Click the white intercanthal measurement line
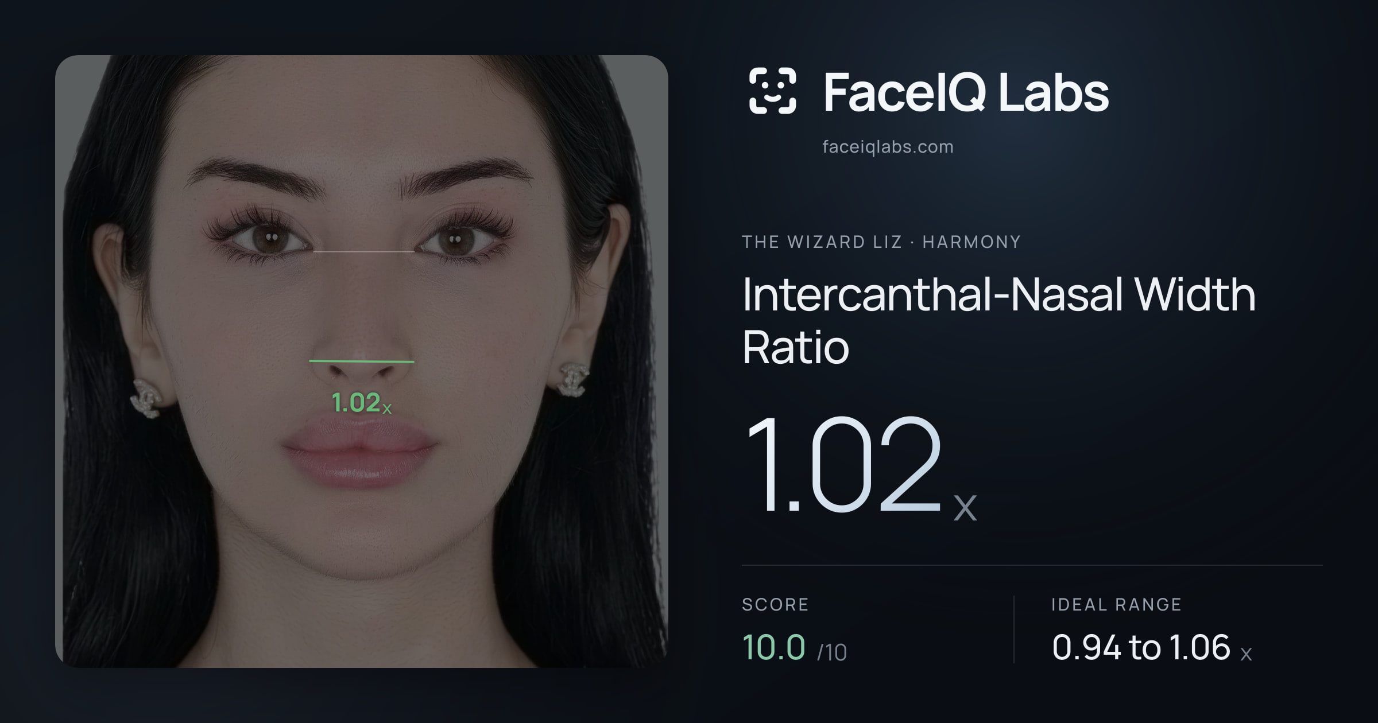The image size is (1378, 723). pyautogui.click(x=363, y=251)
